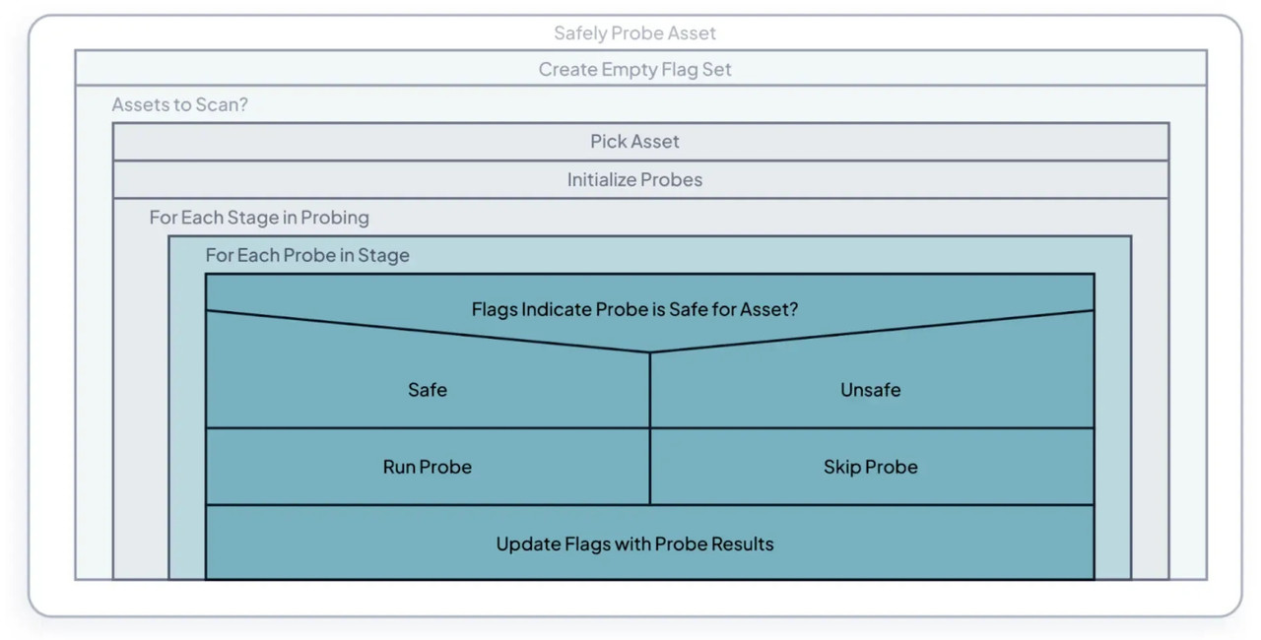This screenshot has width=1261, height=640.
Task: Click the Update Flags with Probe Results block
Action: point(634,544)
